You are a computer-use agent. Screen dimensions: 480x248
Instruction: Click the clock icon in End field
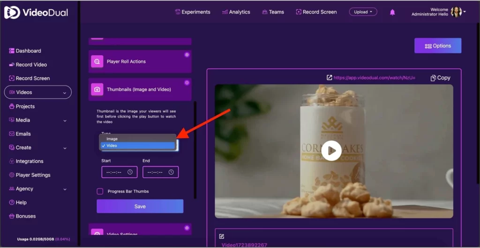coord(171,172)
